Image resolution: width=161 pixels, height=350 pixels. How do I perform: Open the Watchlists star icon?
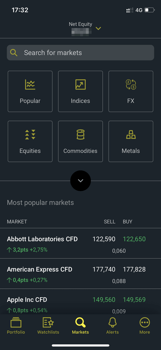[x=48, y=322]
